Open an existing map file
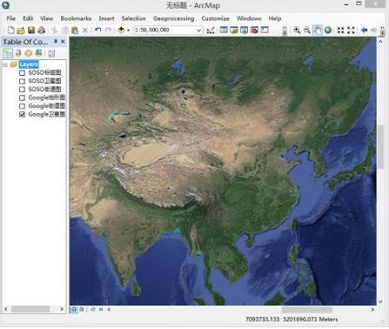Screen dimensions: 389x329 [21, 30]
